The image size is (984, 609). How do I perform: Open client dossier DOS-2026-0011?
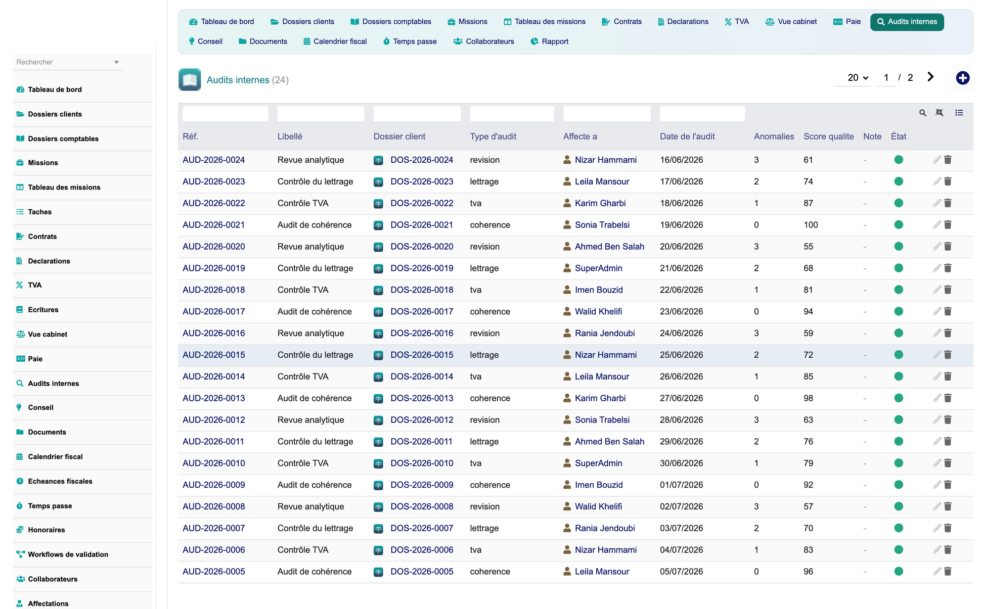point(421,442)
